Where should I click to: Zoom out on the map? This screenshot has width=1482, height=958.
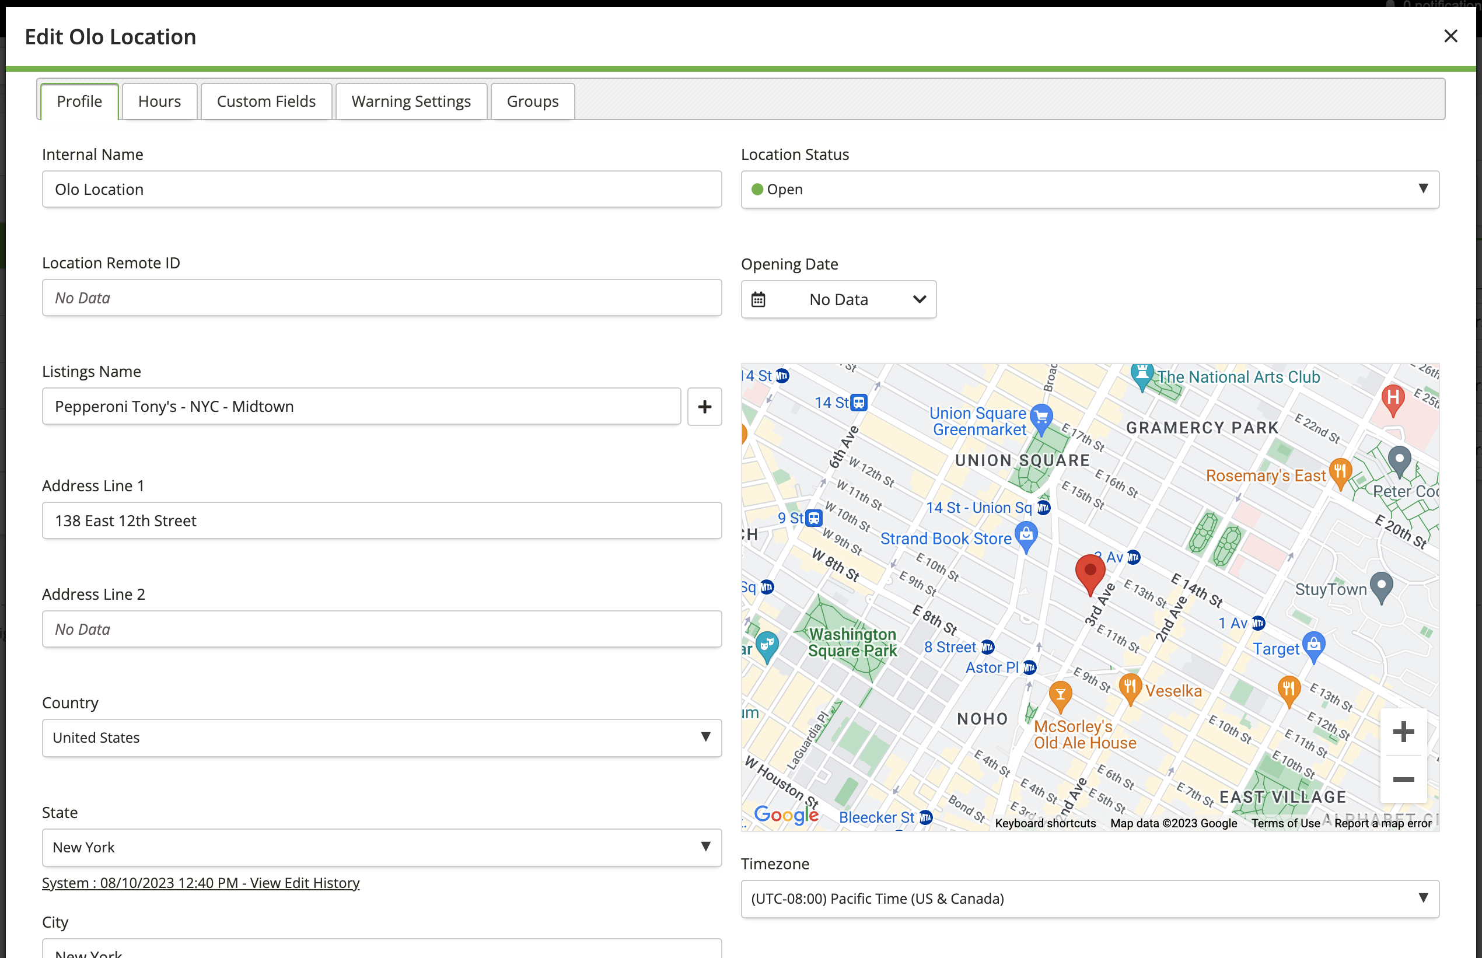point(1403,779)
